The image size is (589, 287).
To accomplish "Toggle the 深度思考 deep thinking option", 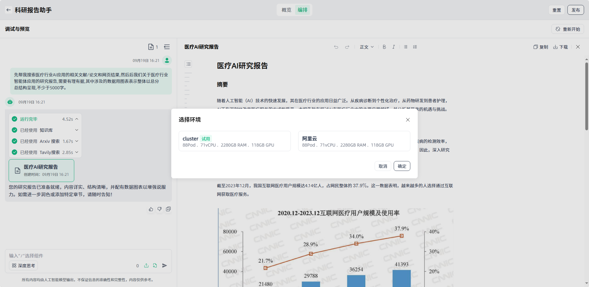I will [23, 265].
